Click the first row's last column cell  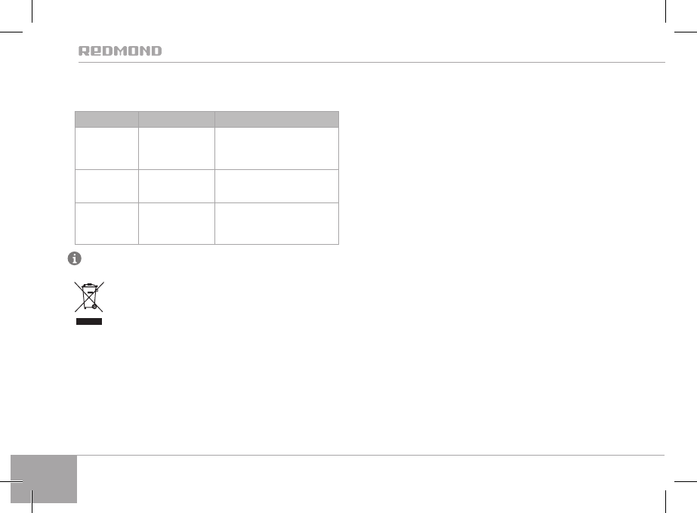coord(276,147)
